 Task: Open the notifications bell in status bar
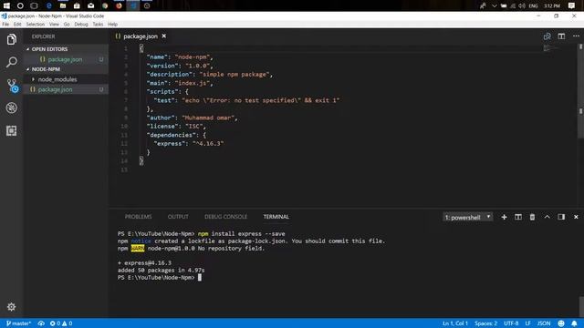tap(574, 323)
